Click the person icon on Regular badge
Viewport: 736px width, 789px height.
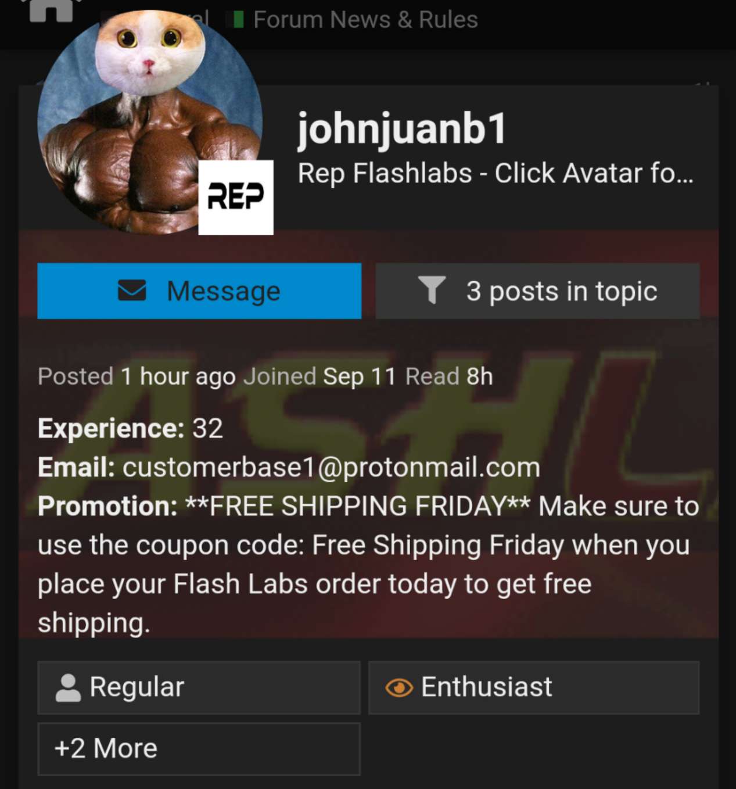pyautogui.click(x=68, y=688)
